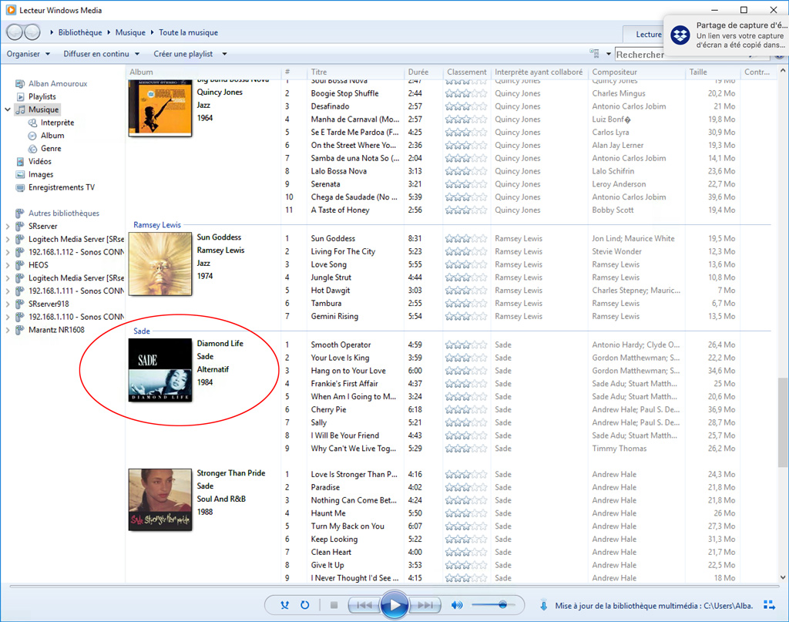789x622 pixels.
Task: Open the view options icon
Action: [594, 53]
